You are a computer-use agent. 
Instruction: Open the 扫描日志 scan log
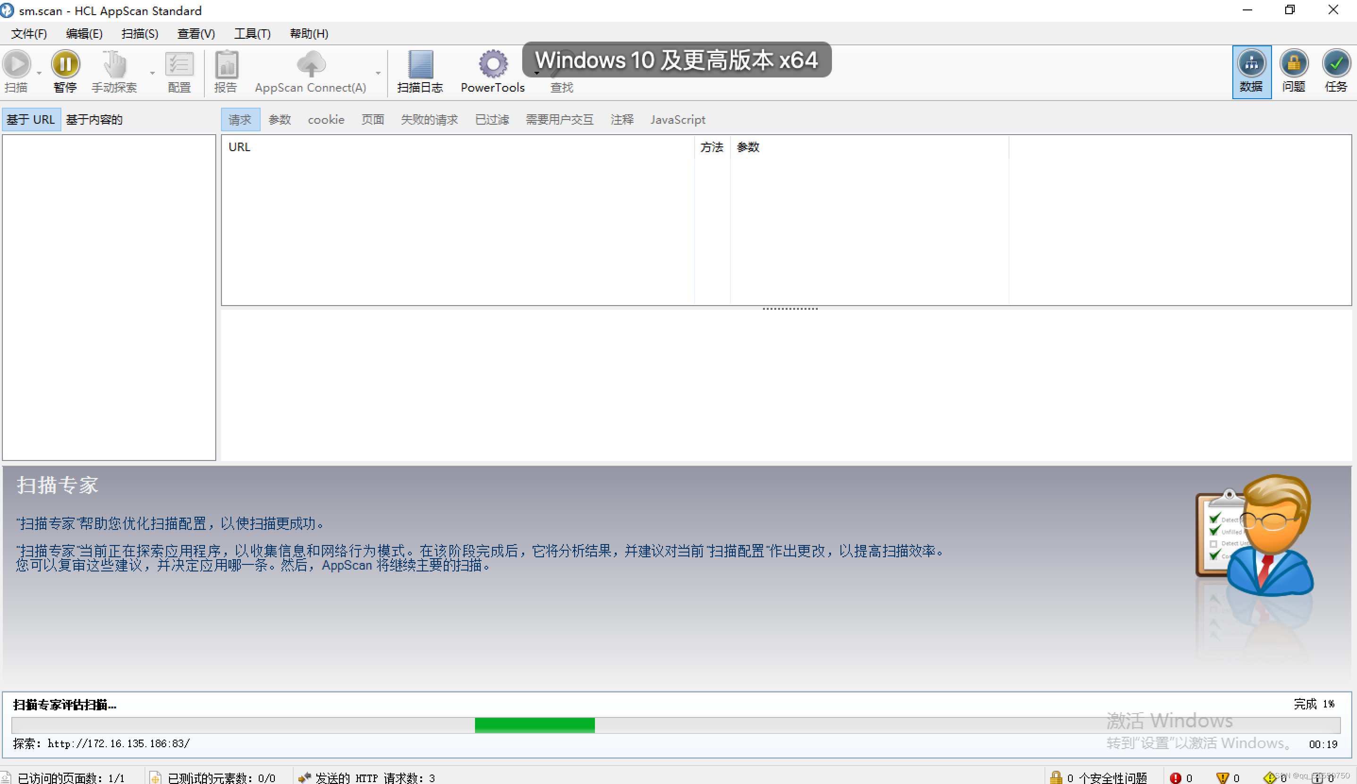coord(420,72)
